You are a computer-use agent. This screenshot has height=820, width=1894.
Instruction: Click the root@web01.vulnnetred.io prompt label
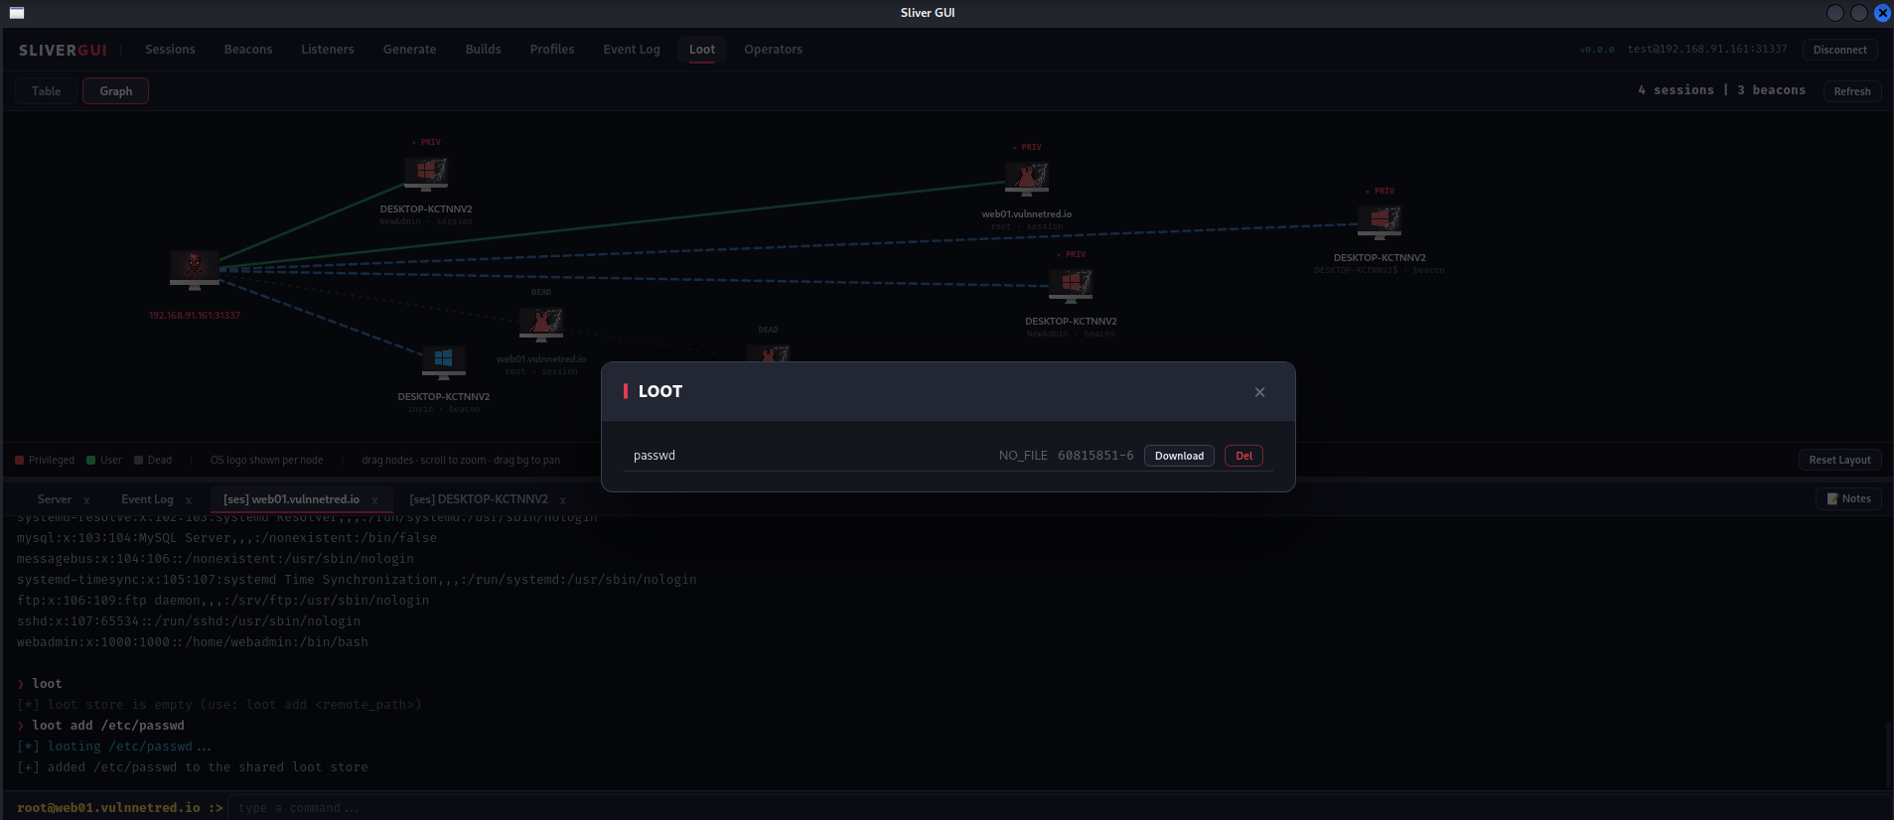pos(120,808)
